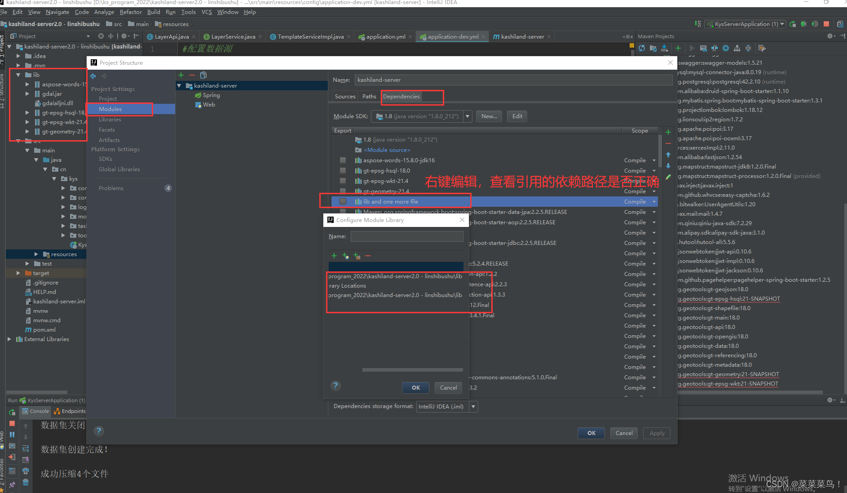This screenshot has height=493, width=847.
Task: Add root in Configure Module Library
Action: tap(334, 256)
